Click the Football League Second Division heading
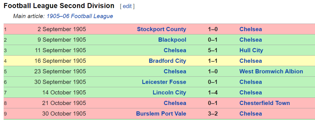 [59, 6]
